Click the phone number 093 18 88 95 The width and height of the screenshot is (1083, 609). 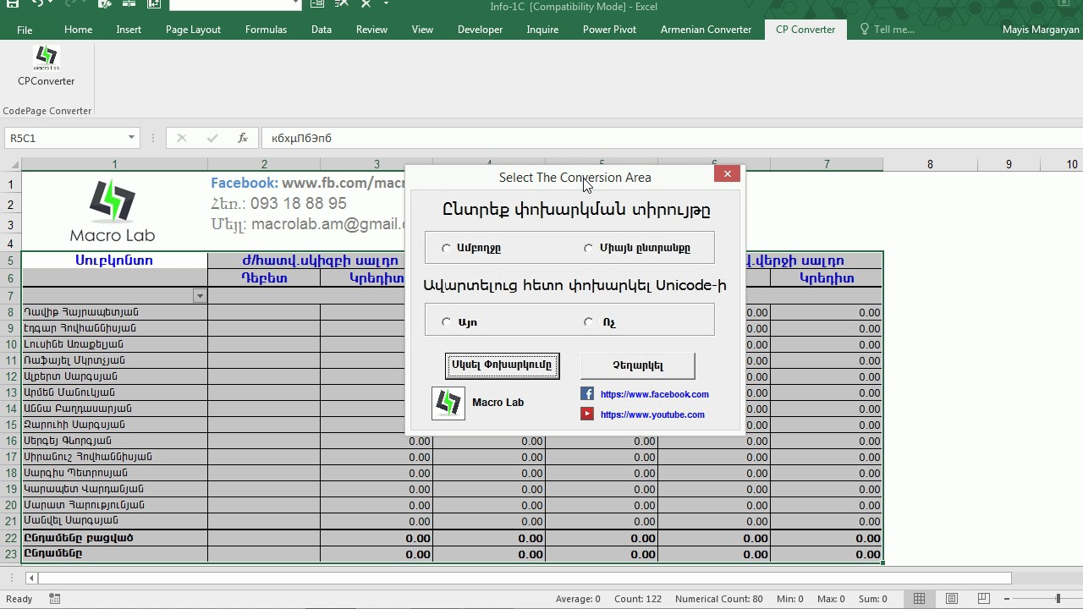[x=299, y=204]
